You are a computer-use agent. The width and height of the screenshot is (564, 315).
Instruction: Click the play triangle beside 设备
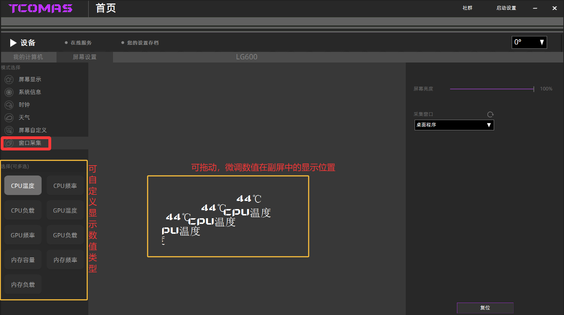(13, 43)
